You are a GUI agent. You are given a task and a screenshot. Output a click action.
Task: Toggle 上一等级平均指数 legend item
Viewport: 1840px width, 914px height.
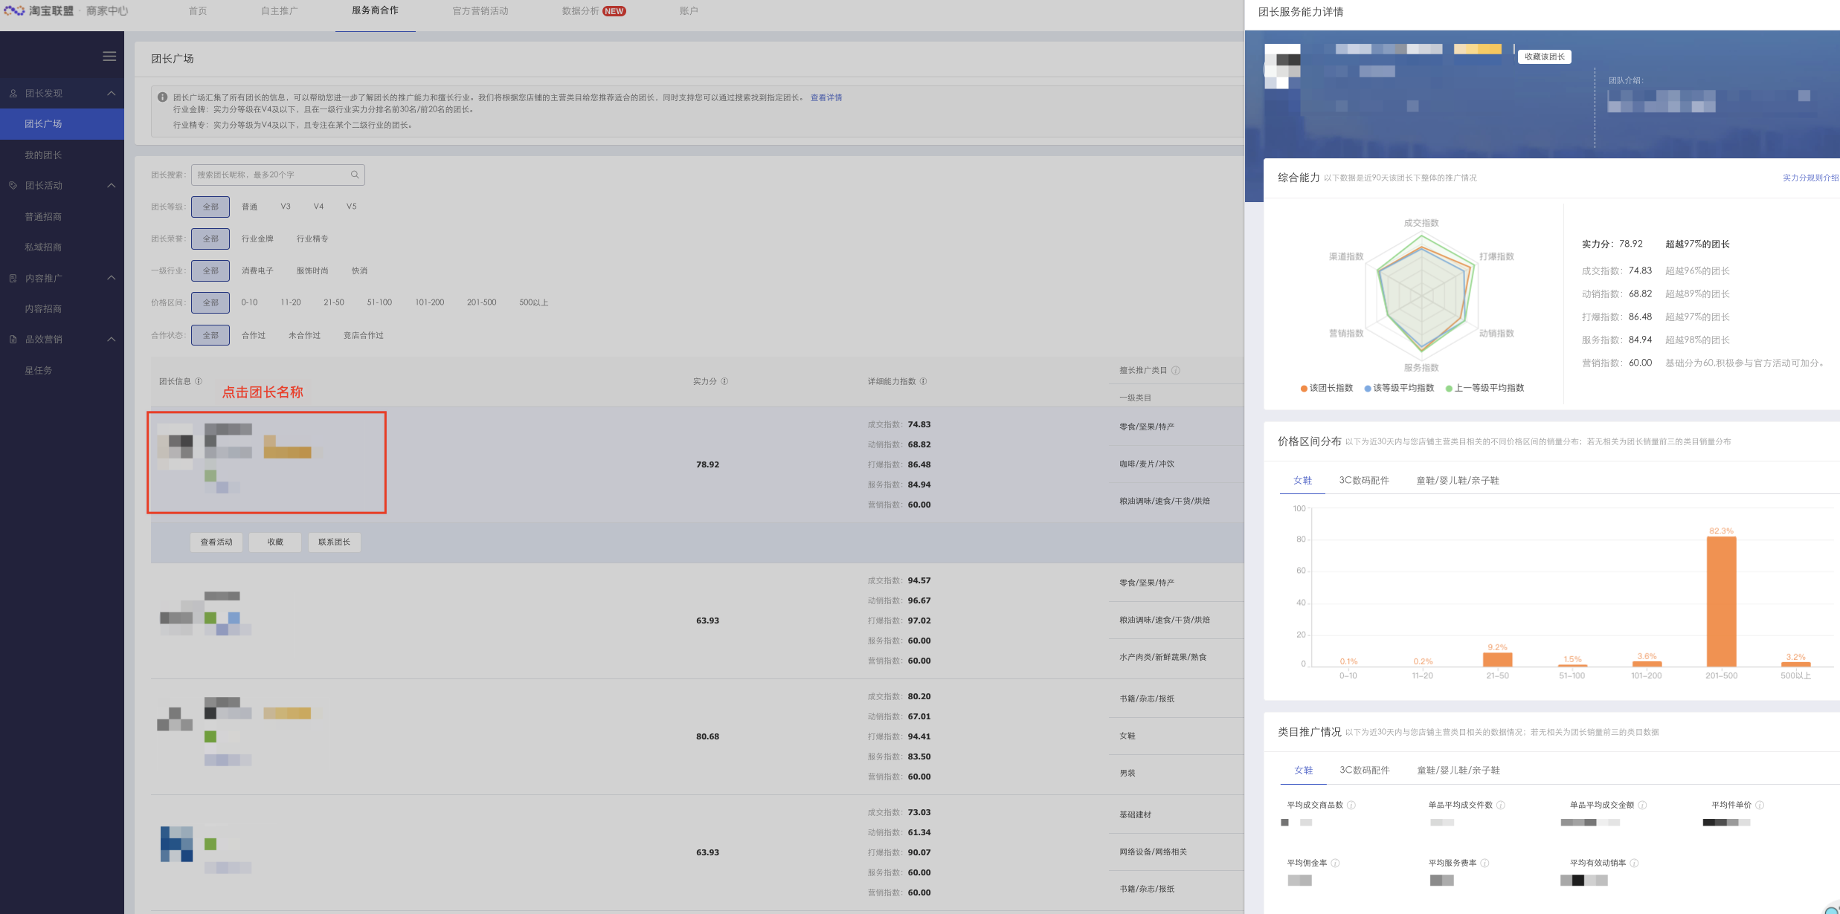coord(1484,388)
